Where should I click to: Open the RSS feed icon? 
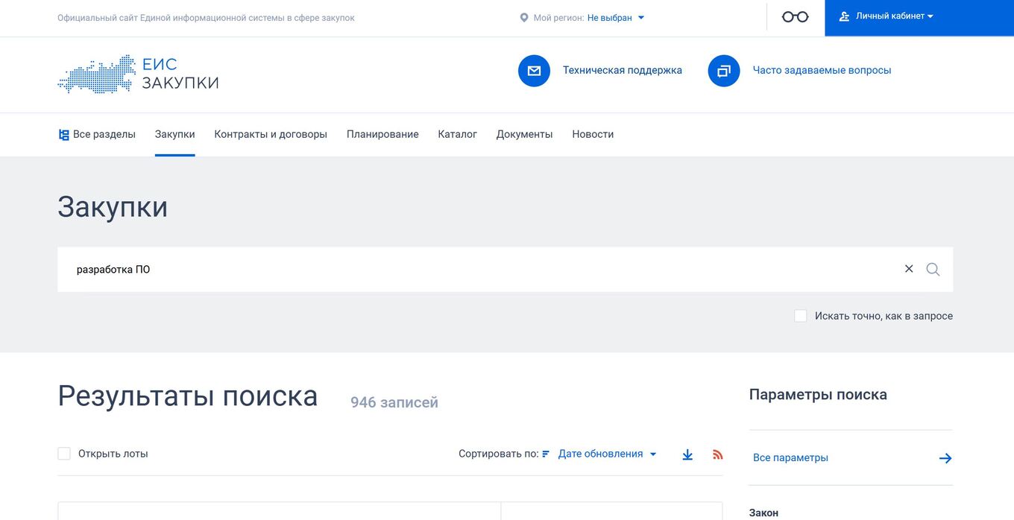tap(717, 453)
